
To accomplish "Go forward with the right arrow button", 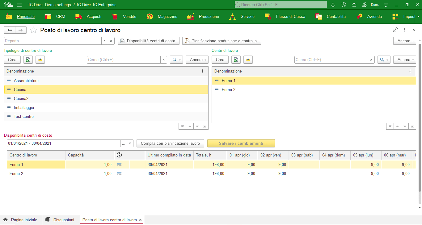I will (21, 30).
